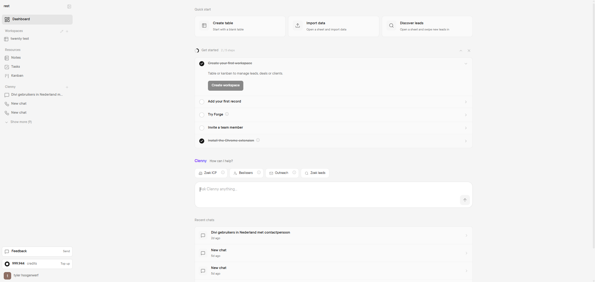595x282 pixels.
Task: Click the user avatar for tyler hoogerwerf
Action: (7, 276)
